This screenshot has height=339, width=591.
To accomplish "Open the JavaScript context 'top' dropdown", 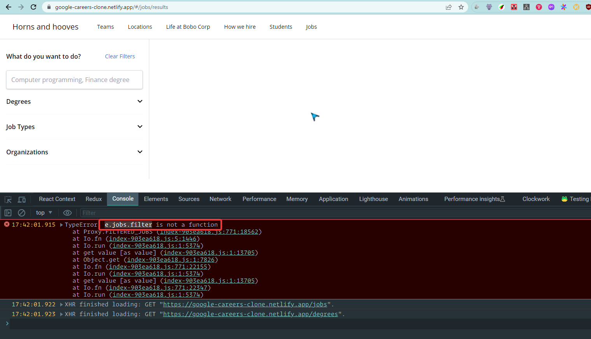I will [44, 213].
